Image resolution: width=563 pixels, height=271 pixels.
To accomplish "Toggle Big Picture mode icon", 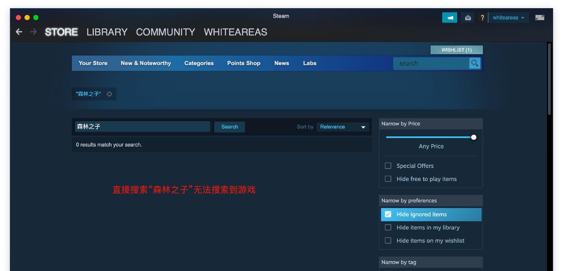I will pyautogui.click(x=540, y=17).
